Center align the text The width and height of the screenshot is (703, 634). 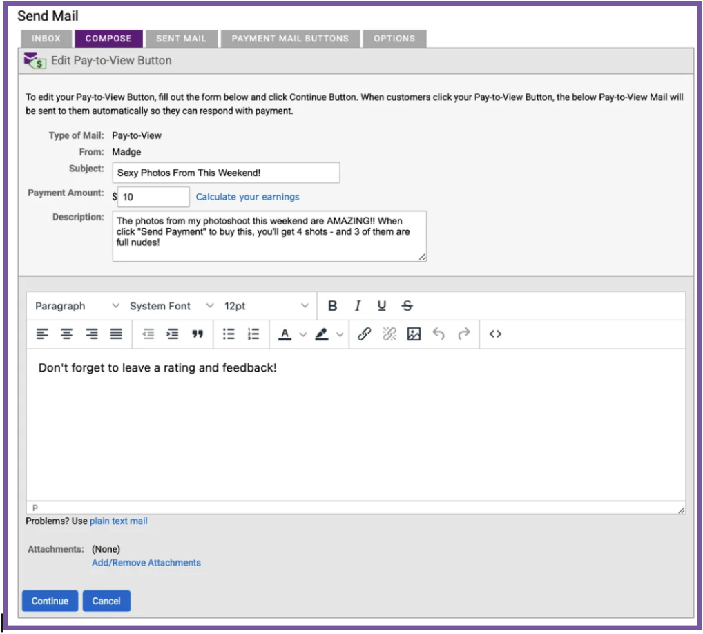click(67, 334)
